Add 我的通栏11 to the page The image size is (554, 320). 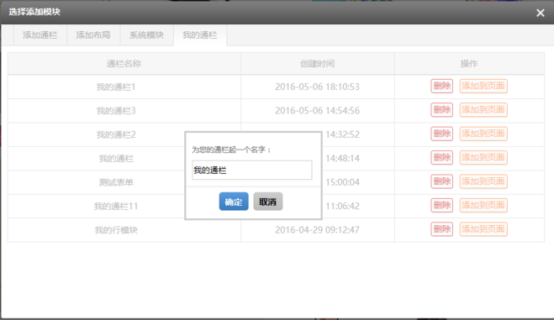click(483, 205)
